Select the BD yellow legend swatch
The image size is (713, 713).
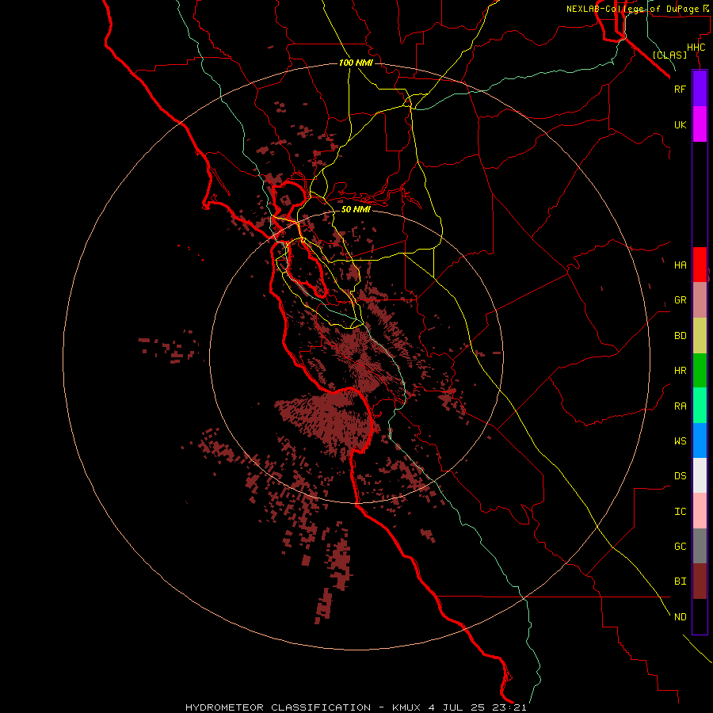(x=700, y=336)
